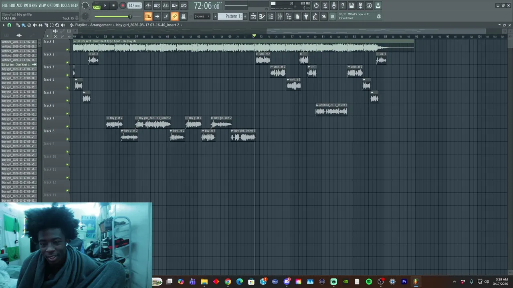Image resolution: width=513 pixels, height=288 pixels.
Task: Open the OPTIONS menu
Action: pos(53,5)
